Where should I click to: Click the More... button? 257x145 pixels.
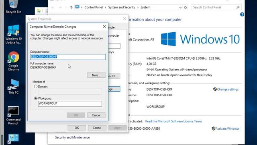click(x=96, y=75)
